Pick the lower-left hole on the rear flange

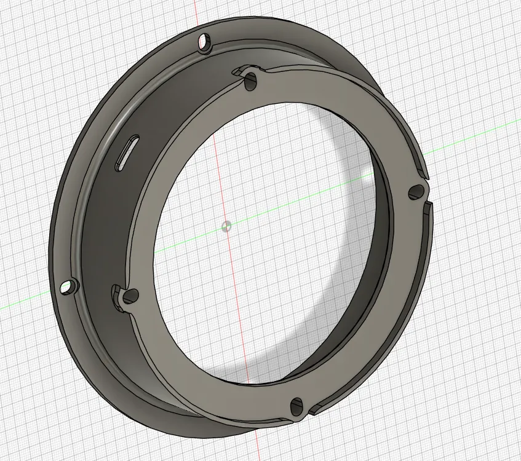(x=69, y=286)
